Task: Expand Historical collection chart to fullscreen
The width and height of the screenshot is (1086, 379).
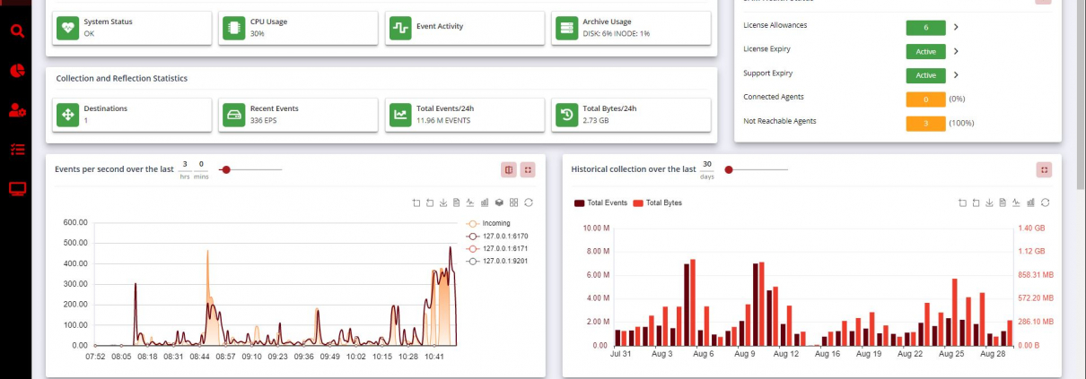Action: click(1044, 168)
